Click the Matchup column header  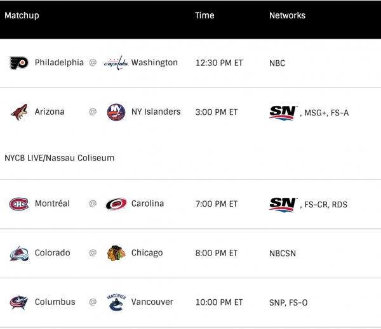click(x=22, y=15)
